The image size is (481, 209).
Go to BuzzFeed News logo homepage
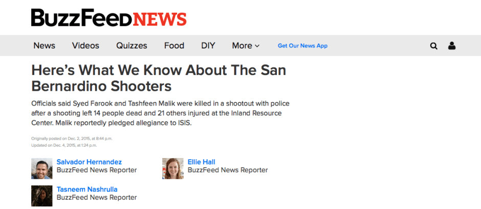tap(108, 17)
